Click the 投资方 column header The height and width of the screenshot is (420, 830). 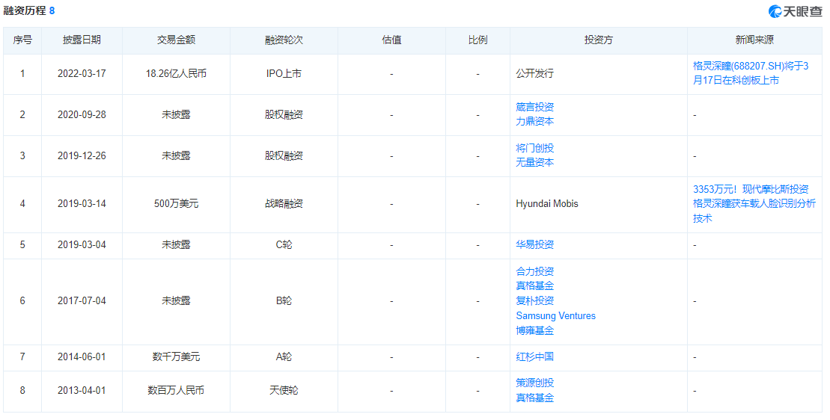[599, 40]
